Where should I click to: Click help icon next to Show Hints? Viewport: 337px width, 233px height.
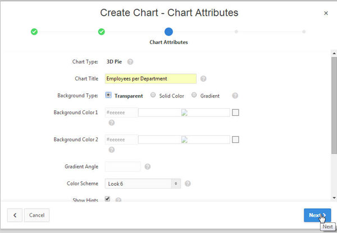(119, 200)
